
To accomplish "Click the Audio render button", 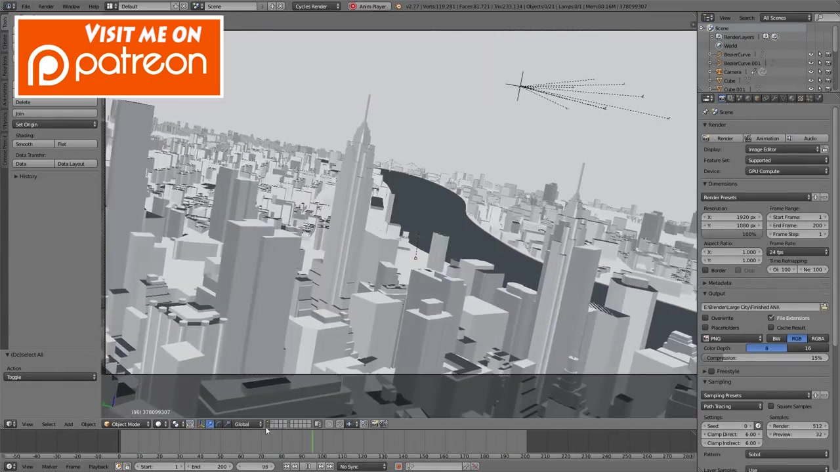I will coord(807,138).
